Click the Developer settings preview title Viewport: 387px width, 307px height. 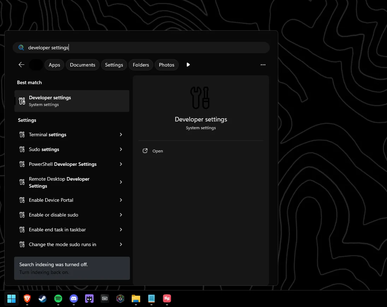[x=201, y=119]
